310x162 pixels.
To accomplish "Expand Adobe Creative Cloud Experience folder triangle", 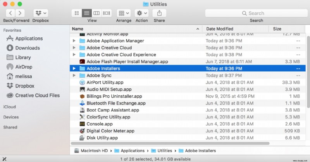I will (x=74, y=54).
